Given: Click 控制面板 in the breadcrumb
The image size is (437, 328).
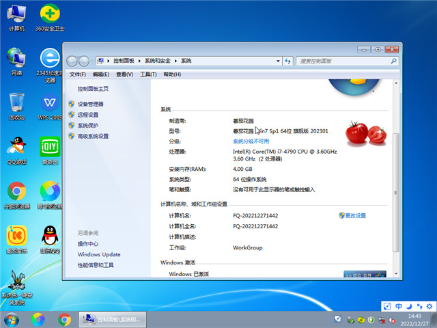Looking at the screenshot, I should [x=124, y=61].
